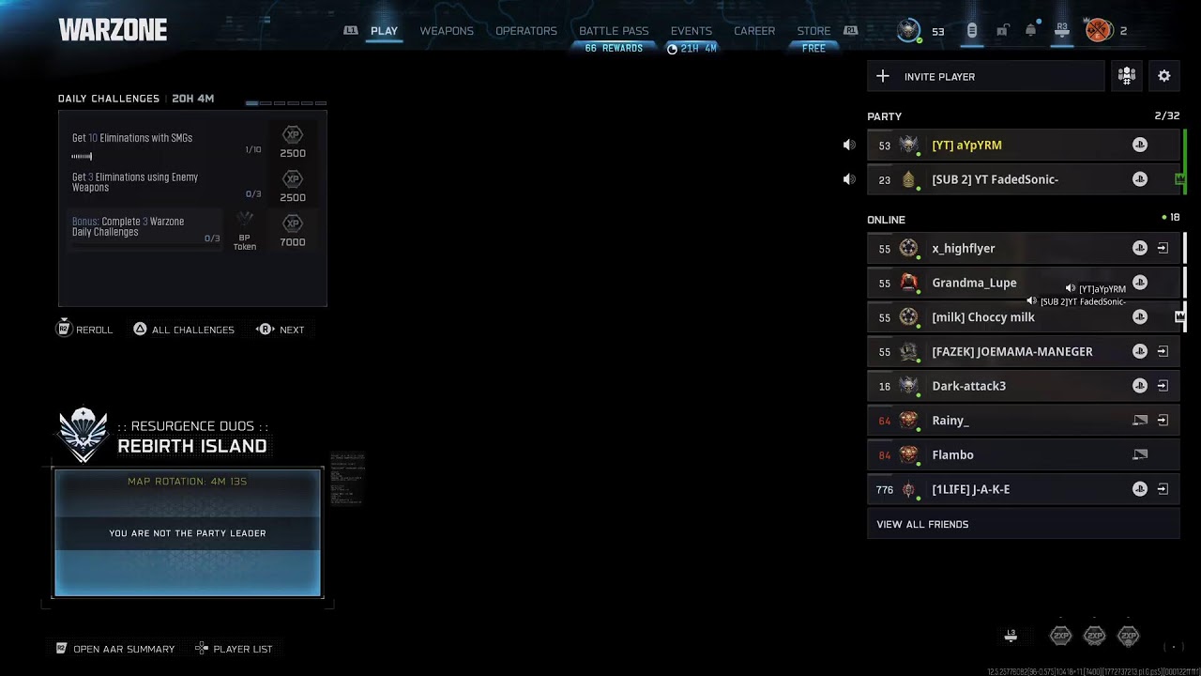Screen dimensions: 1201x676
Task: Select friend Flambo
Action: [x=1024, y=454]
